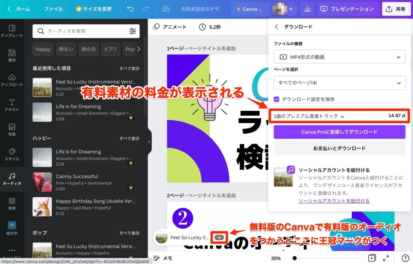The image size is (413, 264).
Task: Select the ピアノ audio tag
Action: pyautogui.click(x=111, y=49)
